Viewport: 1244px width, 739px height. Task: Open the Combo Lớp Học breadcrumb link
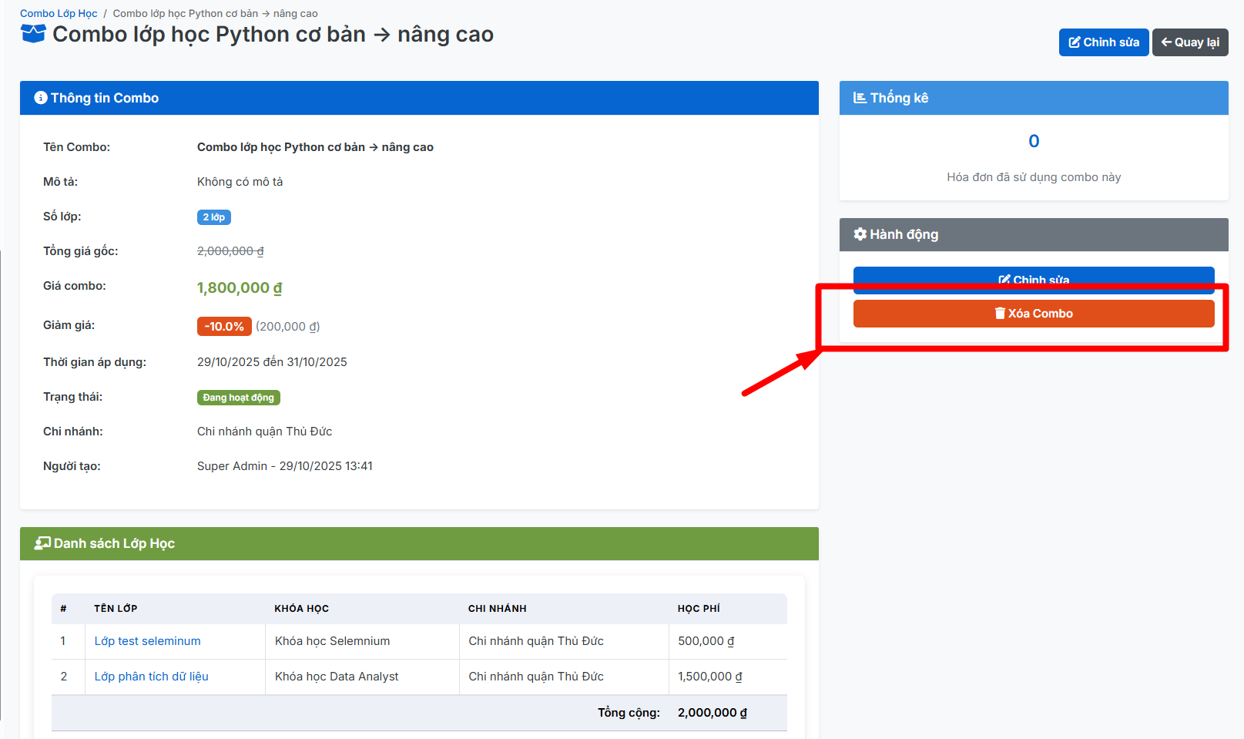[59, 13]
